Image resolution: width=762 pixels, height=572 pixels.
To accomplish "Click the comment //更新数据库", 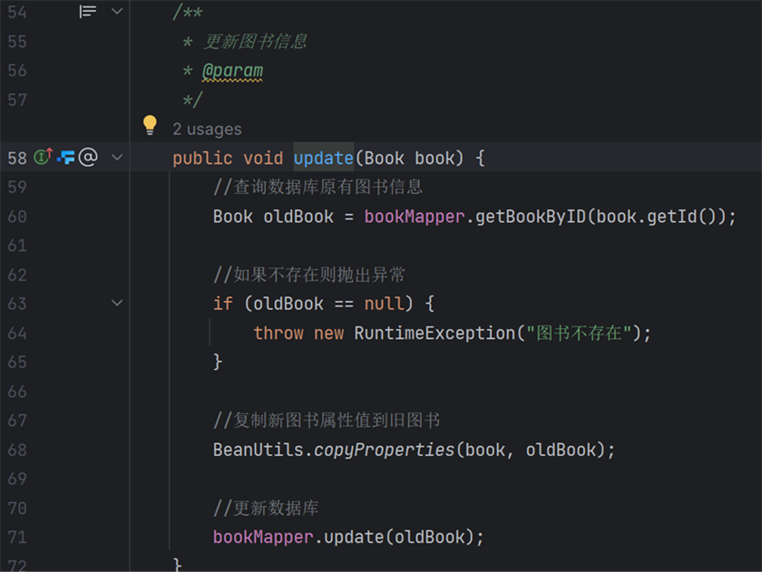I will click(x=266, y=509).
